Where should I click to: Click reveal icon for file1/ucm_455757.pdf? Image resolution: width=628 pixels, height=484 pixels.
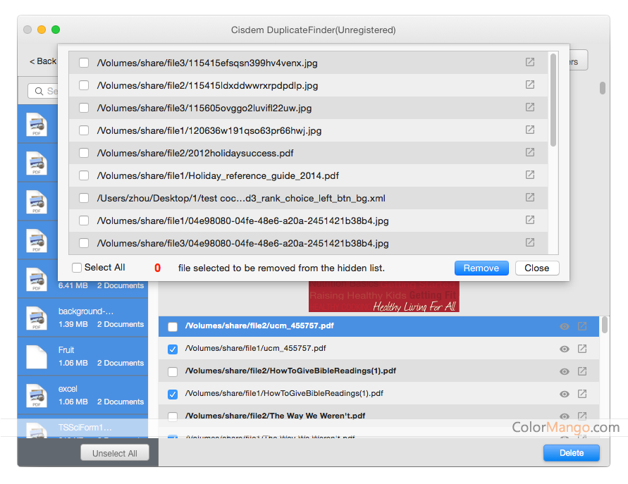[x=582, y=349]
